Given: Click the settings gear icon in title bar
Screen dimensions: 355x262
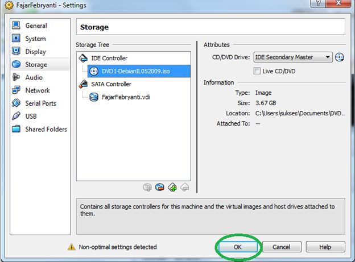Looking at the screenshot, I should click(x=9, y=5).
